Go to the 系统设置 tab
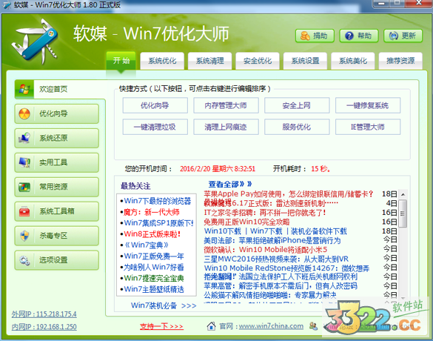This screenshot has width=433, height=341. coord(306,61)
